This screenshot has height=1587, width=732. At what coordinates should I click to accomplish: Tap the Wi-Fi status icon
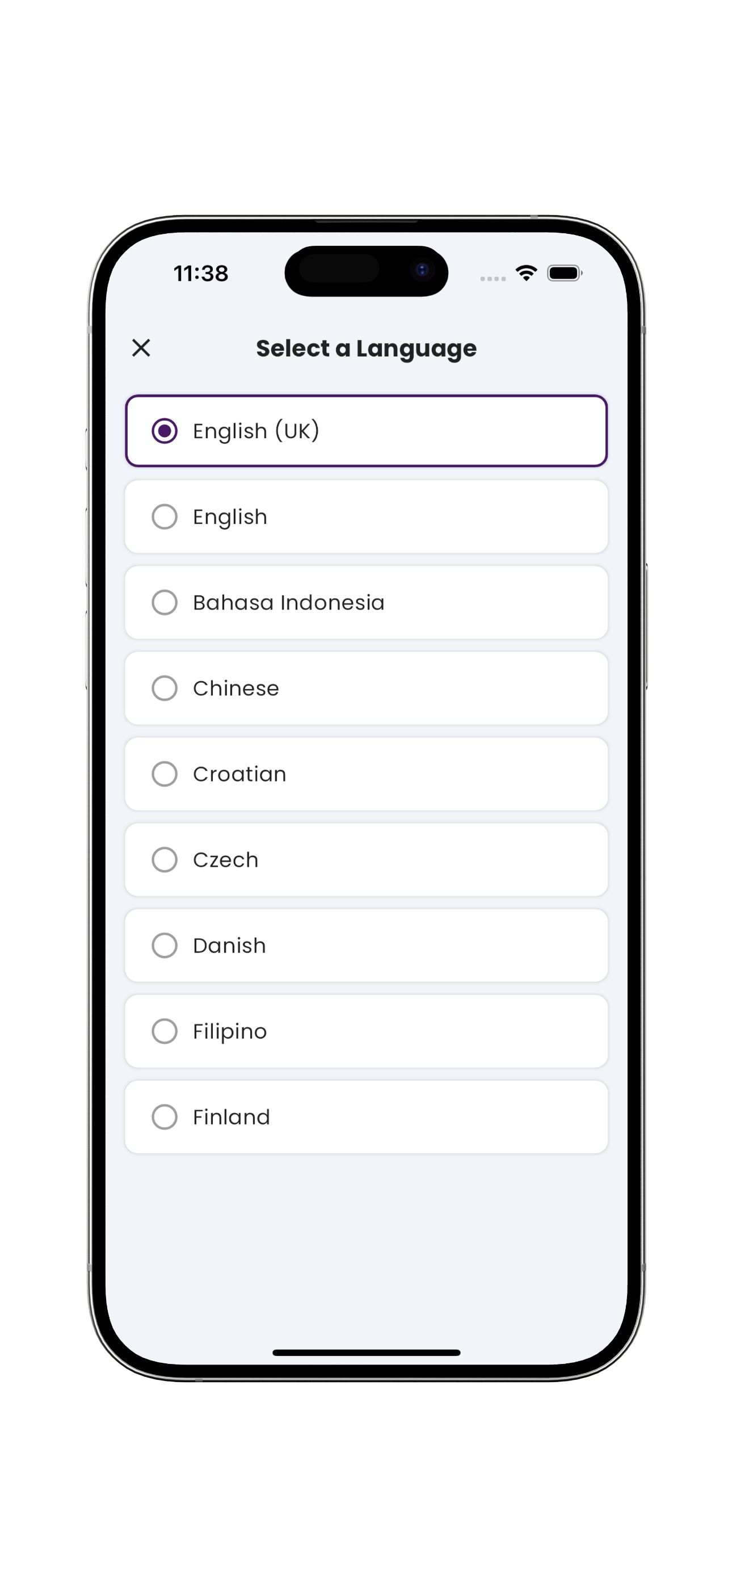coord(526,273)
